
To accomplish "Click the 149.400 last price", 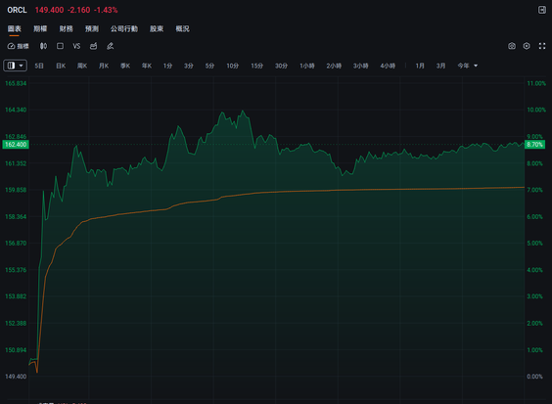I will [x=49, y=10].
